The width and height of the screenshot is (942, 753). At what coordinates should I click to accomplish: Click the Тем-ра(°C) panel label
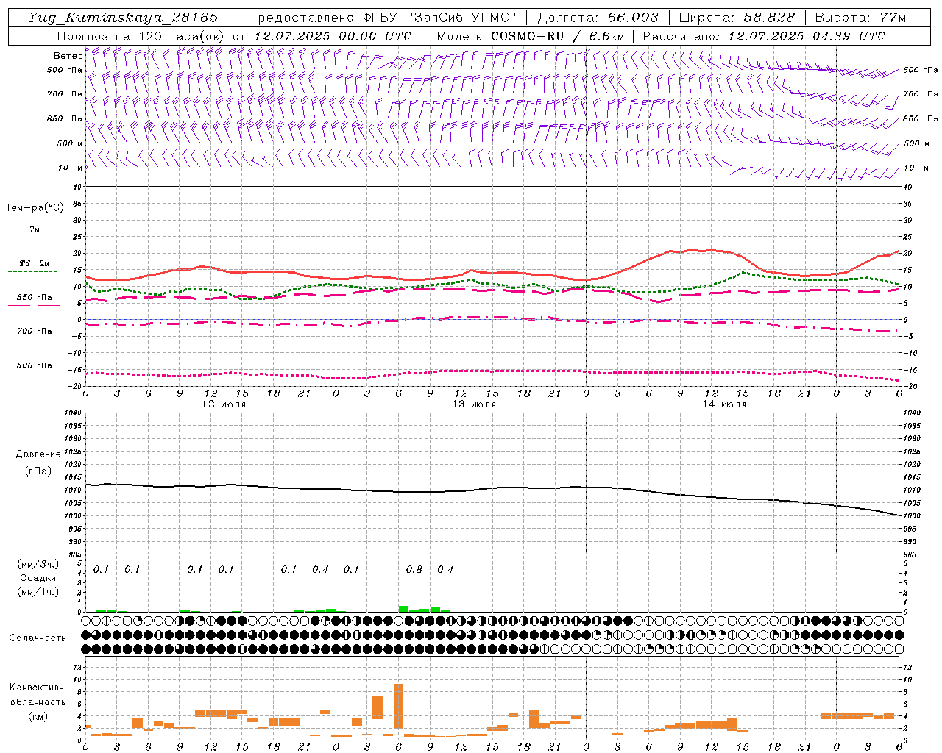pos(35,208)
